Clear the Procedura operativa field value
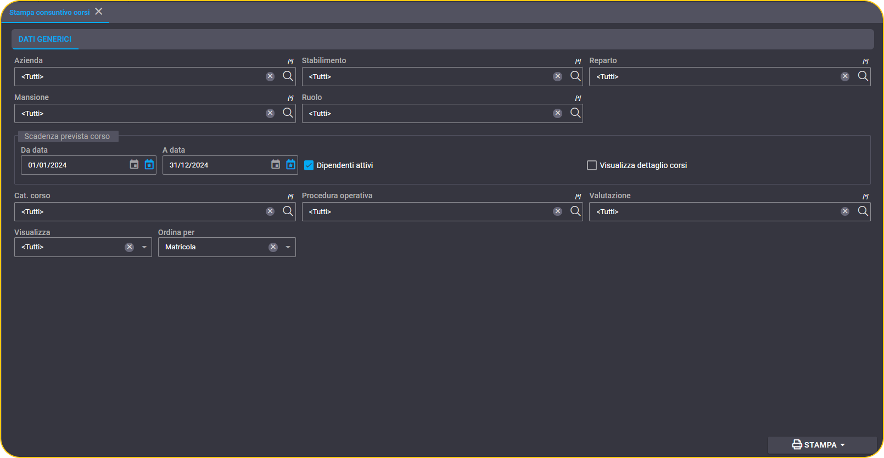Screen dimensions: 884x458 [558, 211]
